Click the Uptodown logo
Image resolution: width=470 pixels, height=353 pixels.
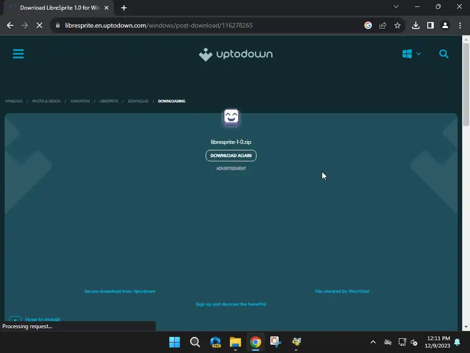pyautogui.click(x=235, y=54)
